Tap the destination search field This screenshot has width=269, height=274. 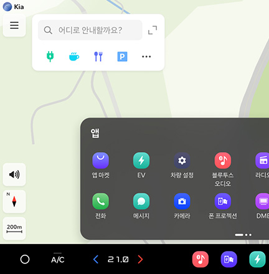point(90,30)
